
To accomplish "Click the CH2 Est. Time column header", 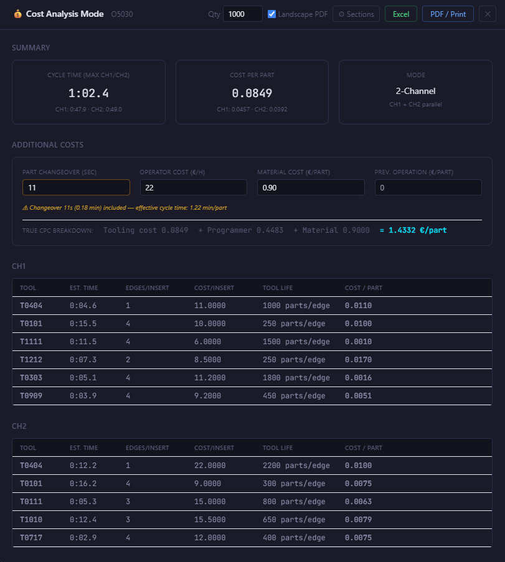I will click(x=83, y=447).
